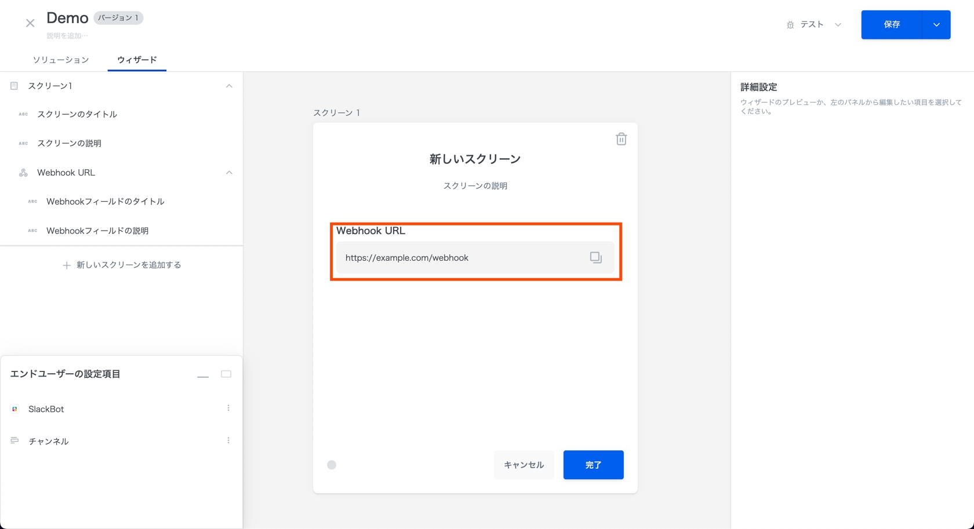974x529 pixels.
Task: Click the trash icon to delete the screen
Action: [621, 139]
